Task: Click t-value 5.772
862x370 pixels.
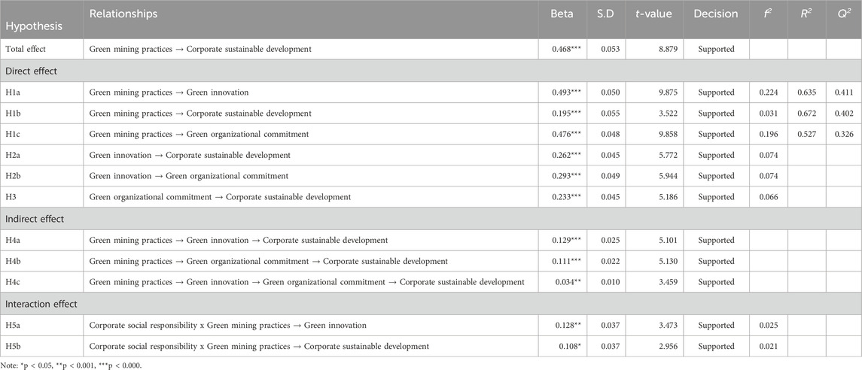Action: [666, 156]
